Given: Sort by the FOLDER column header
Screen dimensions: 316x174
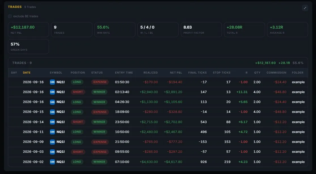Looking at the screenshot, I should 298,73.
